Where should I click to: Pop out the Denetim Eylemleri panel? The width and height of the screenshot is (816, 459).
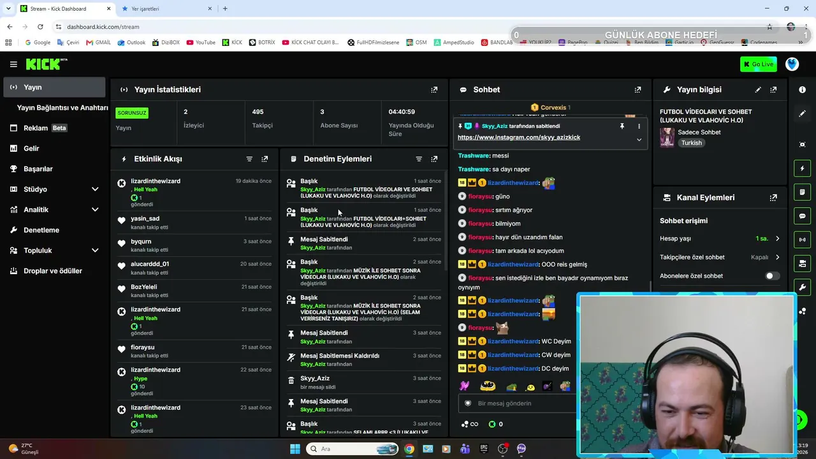(x=434, y=159)
